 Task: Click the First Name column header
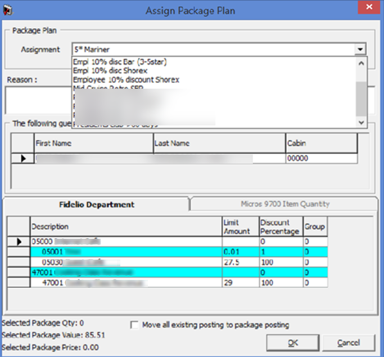94,143
